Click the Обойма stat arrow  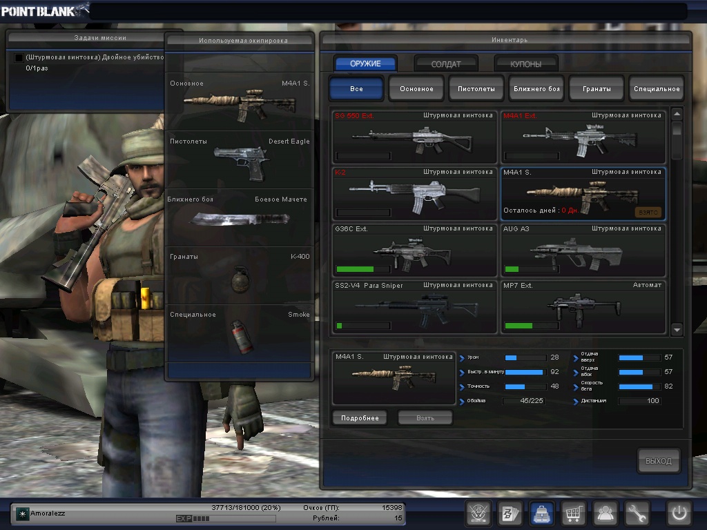[462, 402]
